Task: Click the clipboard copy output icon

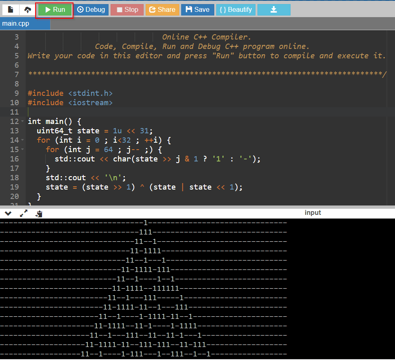Action: coord(39,213)
